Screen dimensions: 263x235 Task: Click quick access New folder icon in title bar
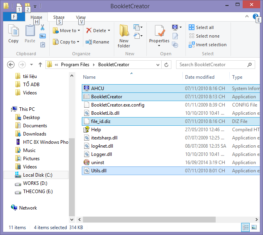pos(27,6)
